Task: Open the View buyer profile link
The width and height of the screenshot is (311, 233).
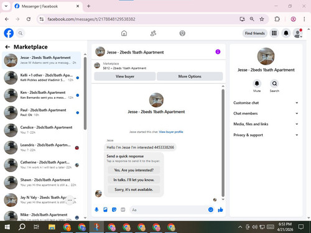Action: point(171,132)
